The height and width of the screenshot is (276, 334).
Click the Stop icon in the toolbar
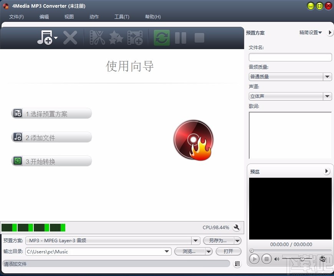(199, 38)
